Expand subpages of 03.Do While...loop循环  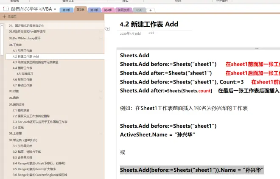[101, 38]
